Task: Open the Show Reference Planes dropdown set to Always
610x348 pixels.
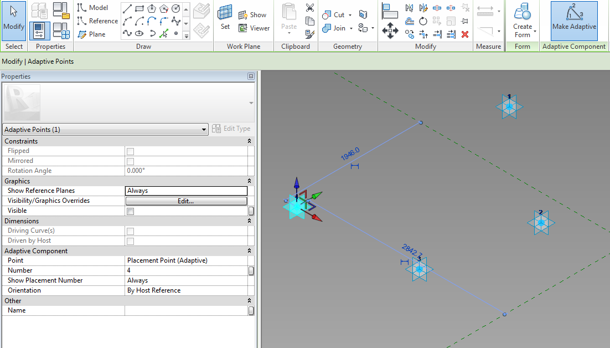Action: [187, 190]
